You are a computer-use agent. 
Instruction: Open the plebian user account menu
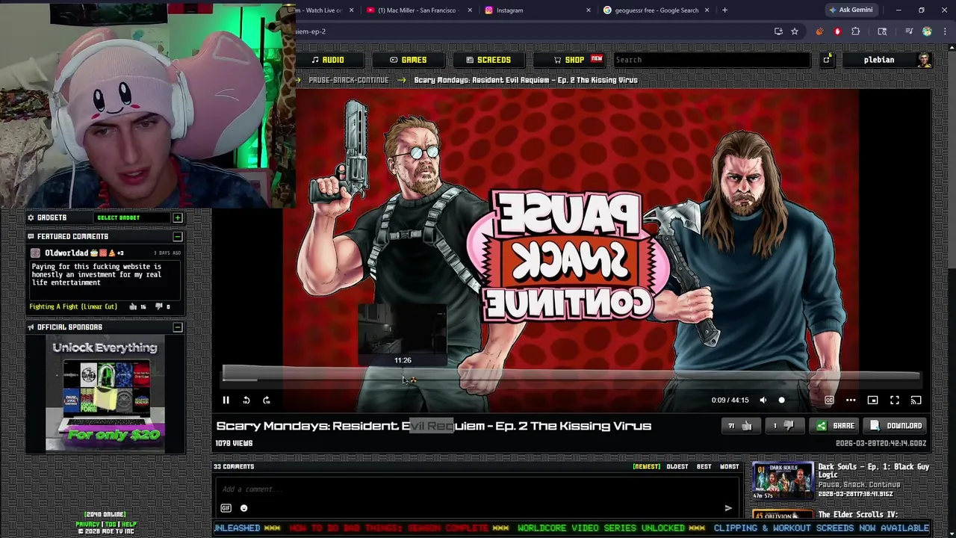(887, 60)
